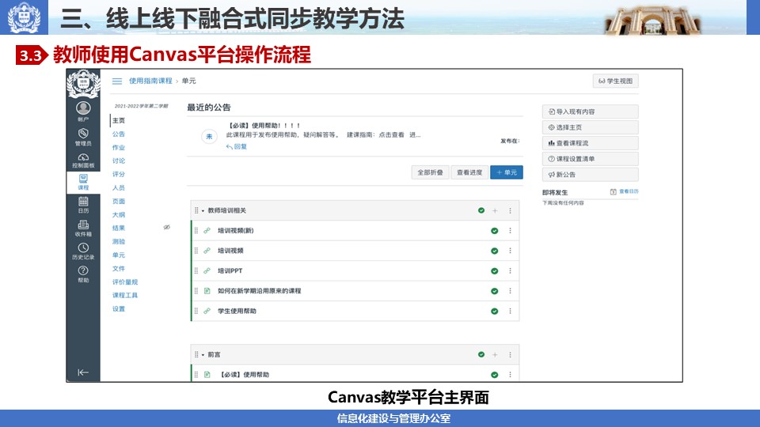Click 新公告 button
760x427 pixels.
pos(590,175)
